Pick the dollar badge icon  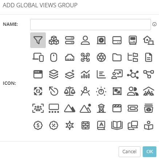[38, 125]
